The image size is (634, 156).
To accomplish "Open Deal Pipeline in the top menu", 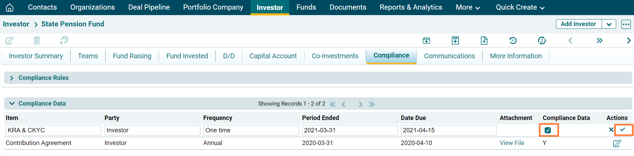I will tap(149, 7).
